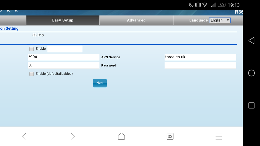This screenshot has height=146, width=260.
Task: Tap the Android back triangle button
Action: pyautogui.click(x=251, y=41)
